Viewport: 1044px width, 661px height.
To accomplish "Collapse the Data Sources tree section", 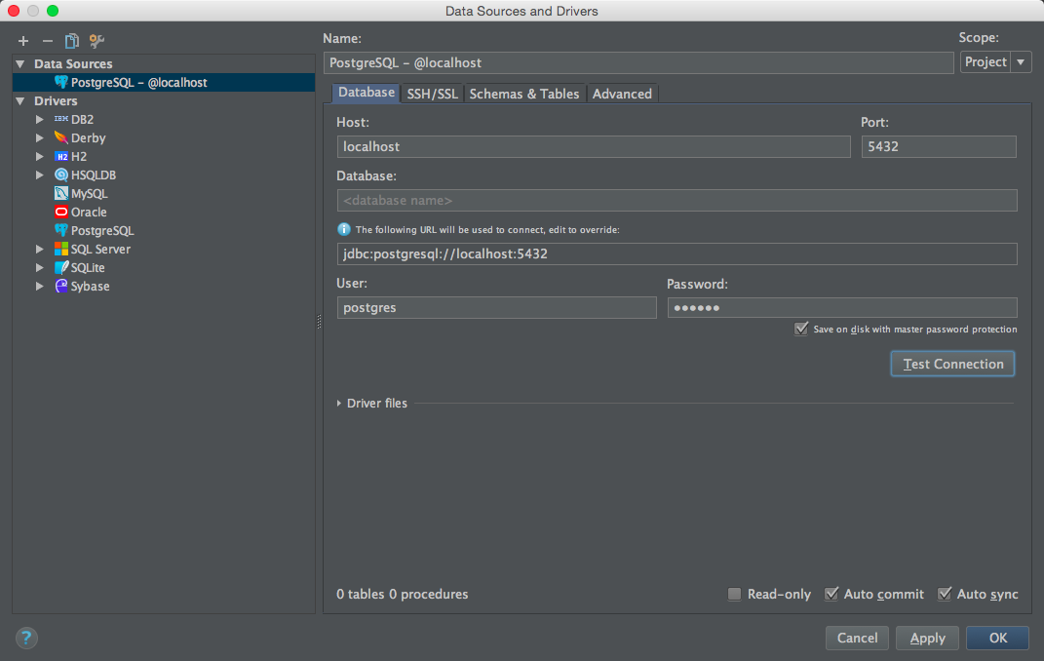I will (20, 64).
